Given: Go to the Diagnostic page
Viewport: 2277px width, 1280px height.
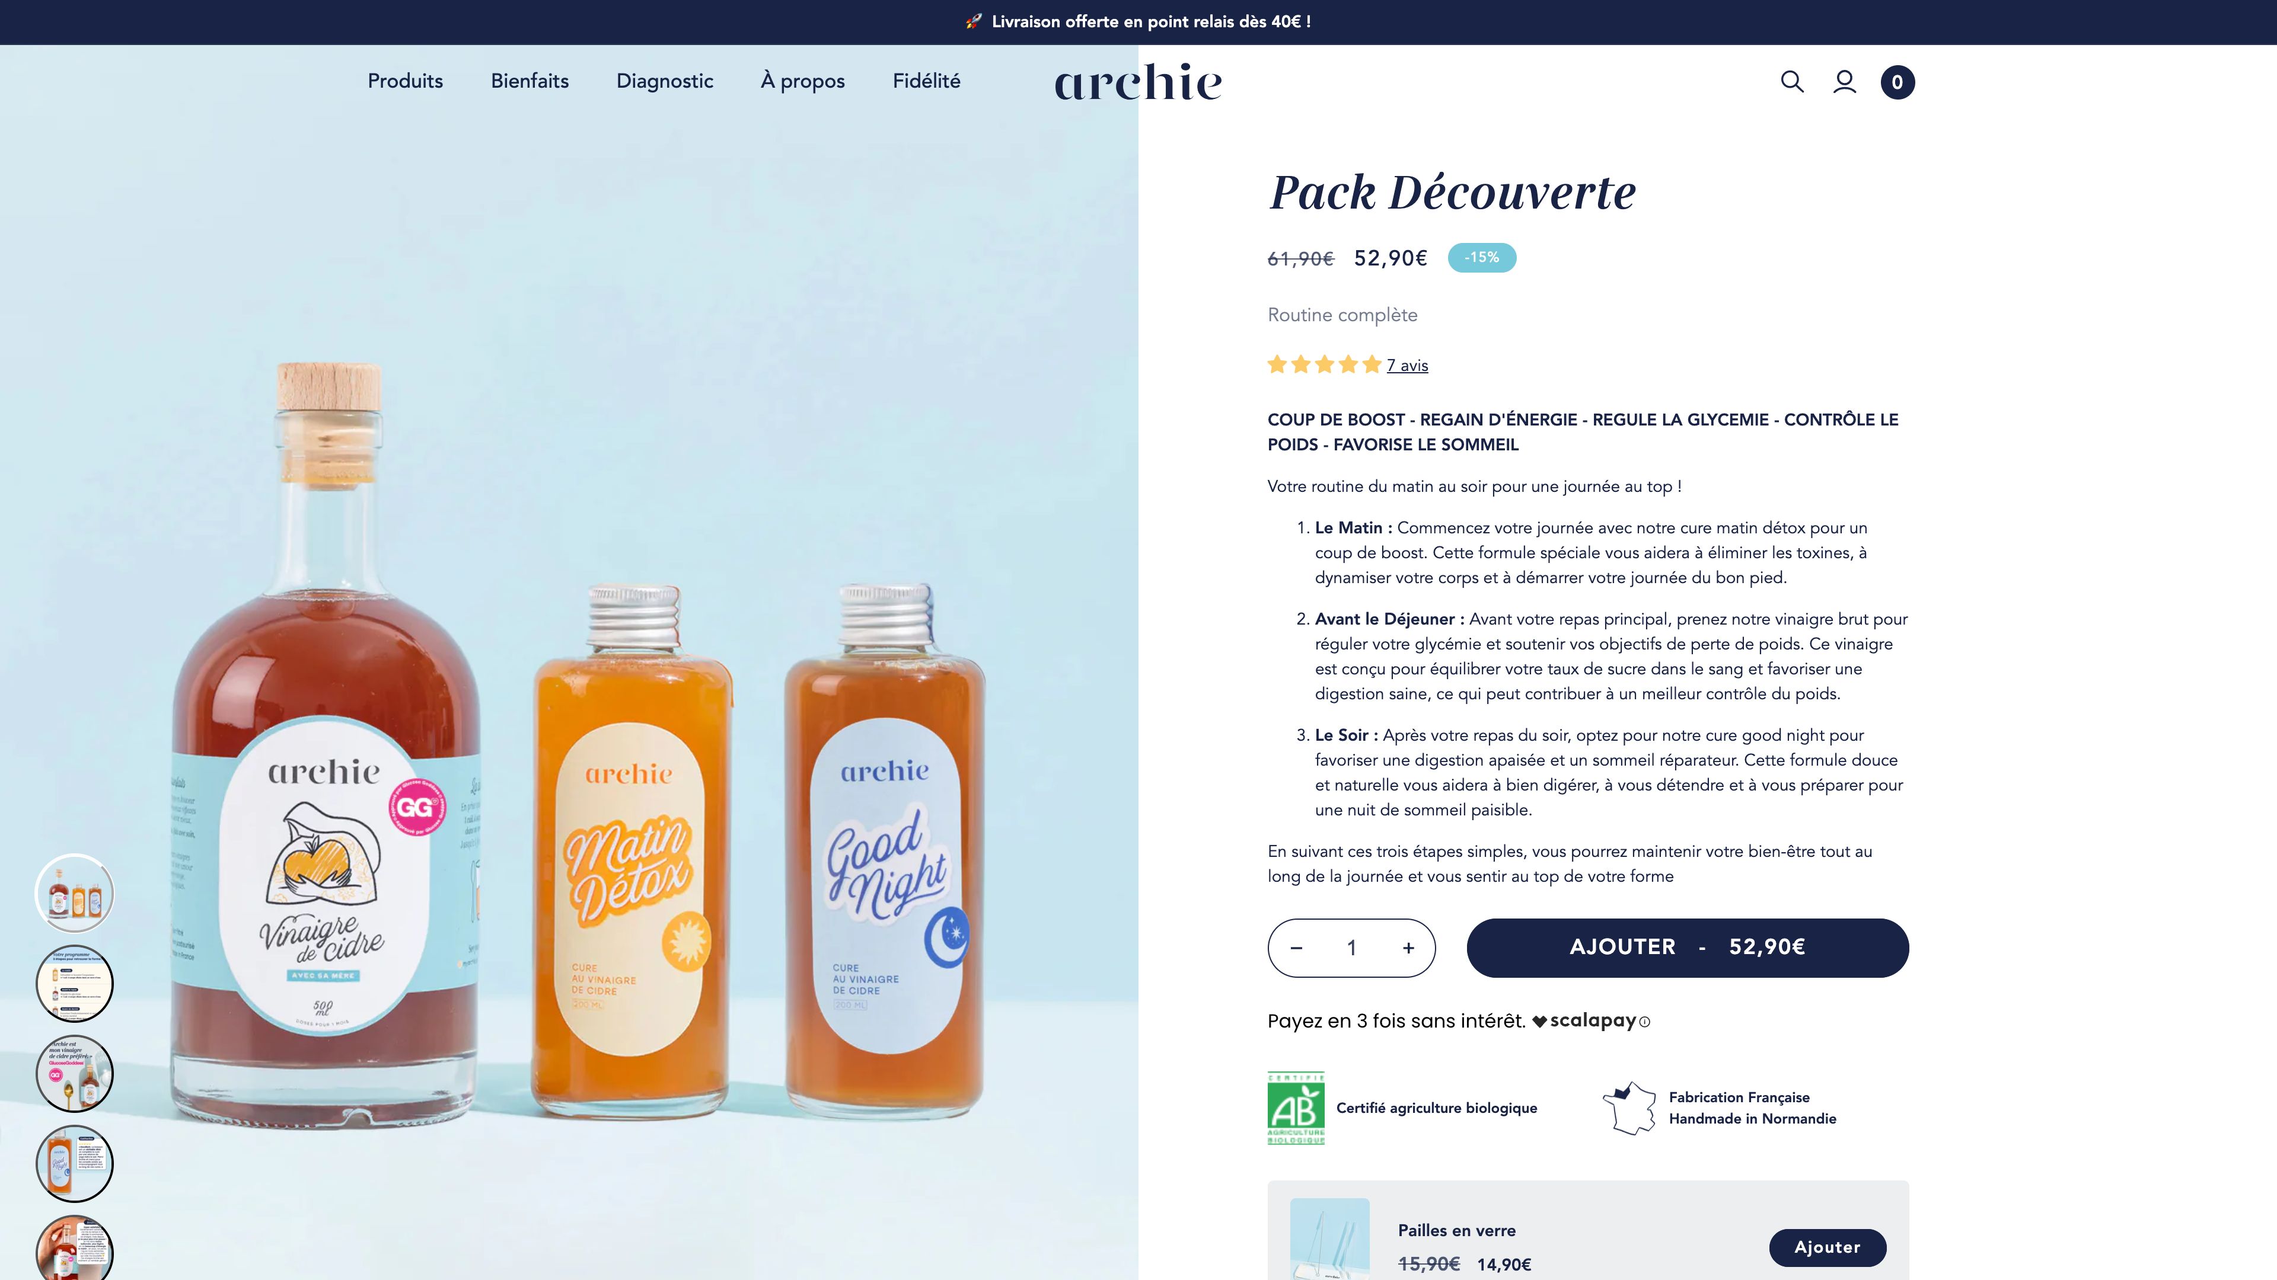Looking at the screenshot, I should [x=665, y=81].
